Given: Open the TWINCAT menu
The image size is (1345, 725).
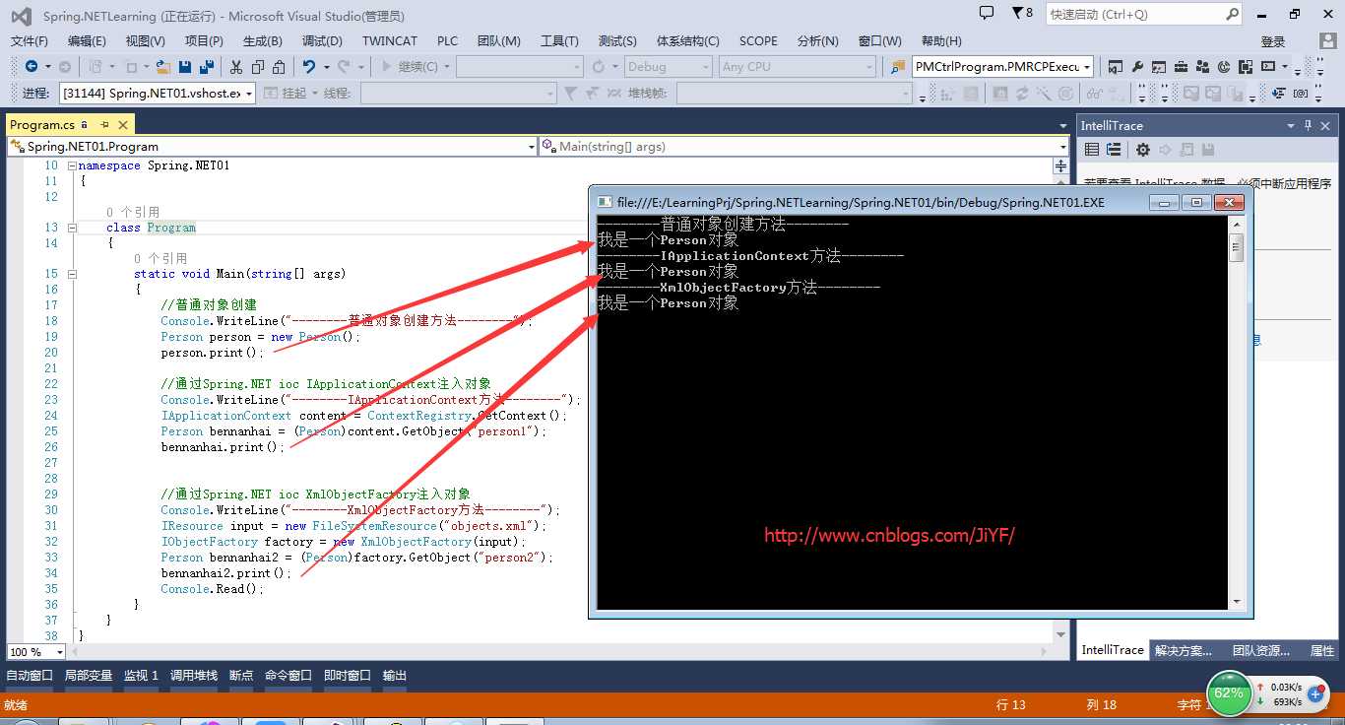Looking at the screenshot, I should pyautogui.click(x=390, y=41).
